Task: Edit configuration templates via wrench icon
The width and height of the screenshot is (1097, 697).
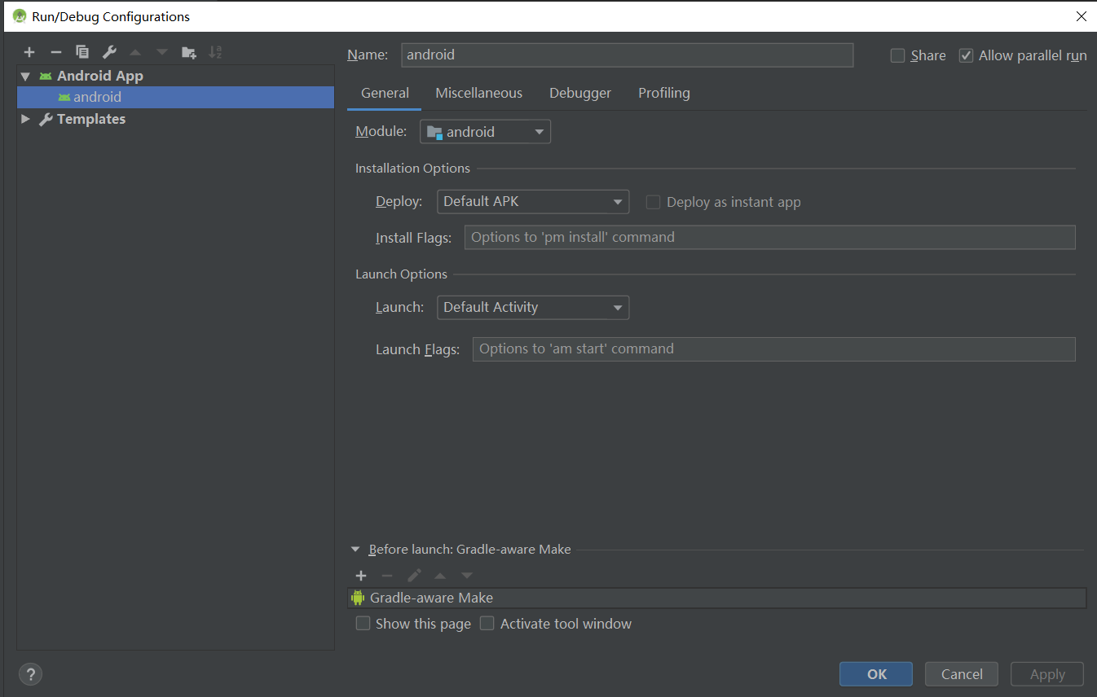Action: click(108, 51)
